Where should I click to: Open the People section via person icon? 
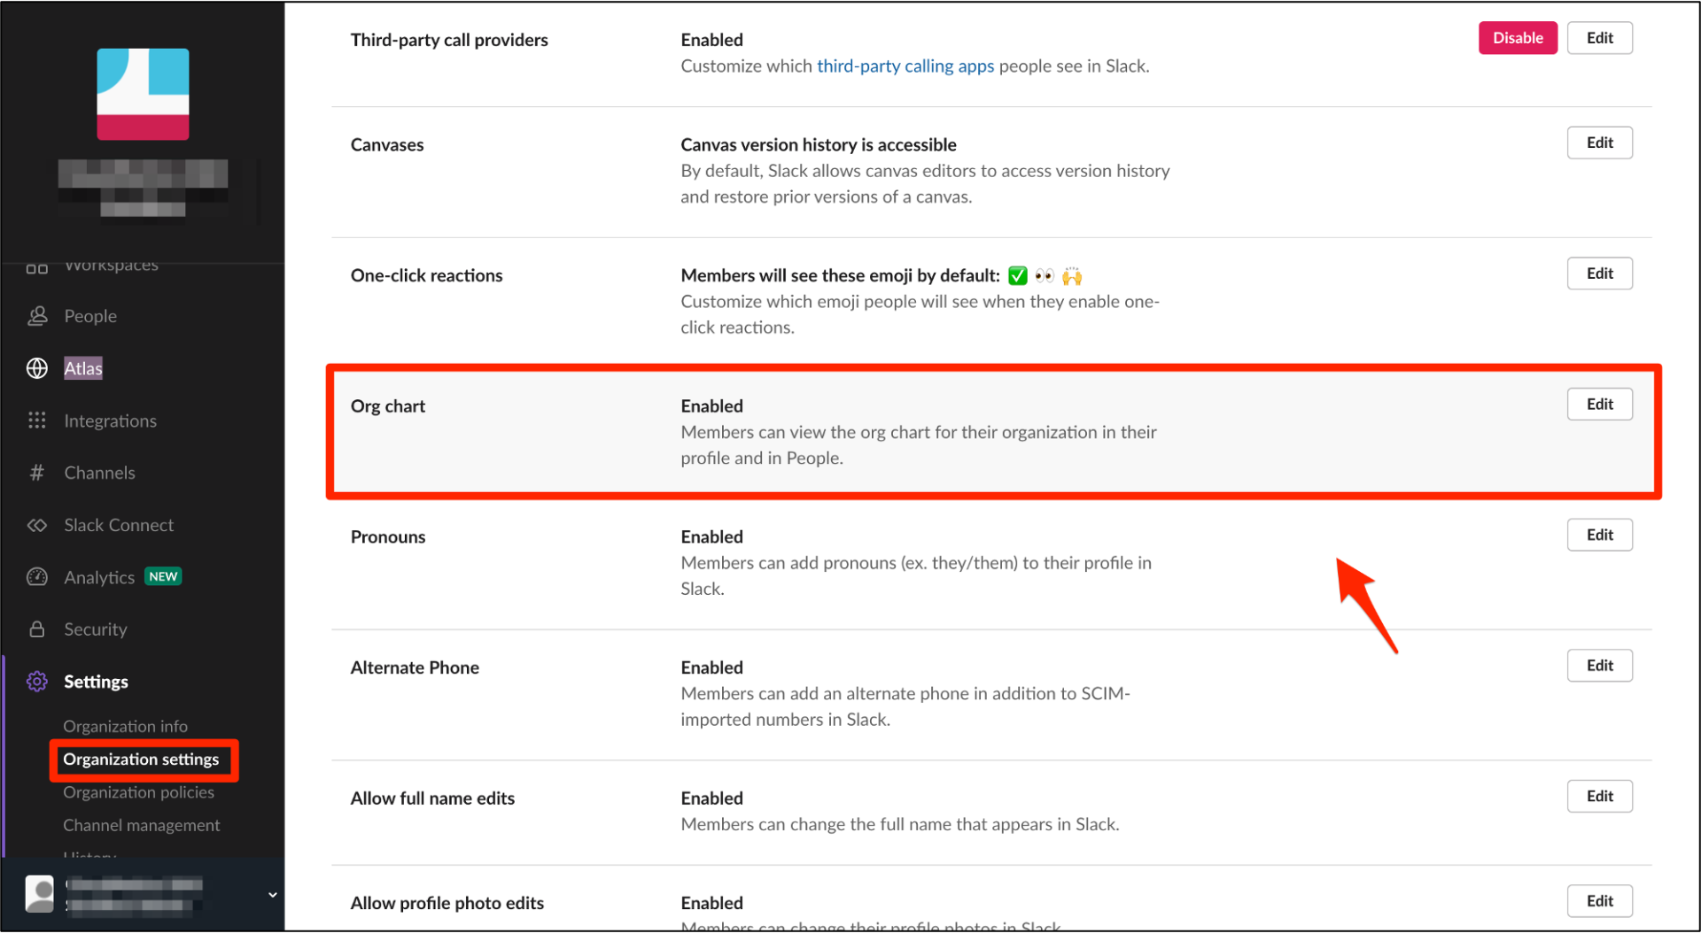pyautogui.click(x=37, y=315)
